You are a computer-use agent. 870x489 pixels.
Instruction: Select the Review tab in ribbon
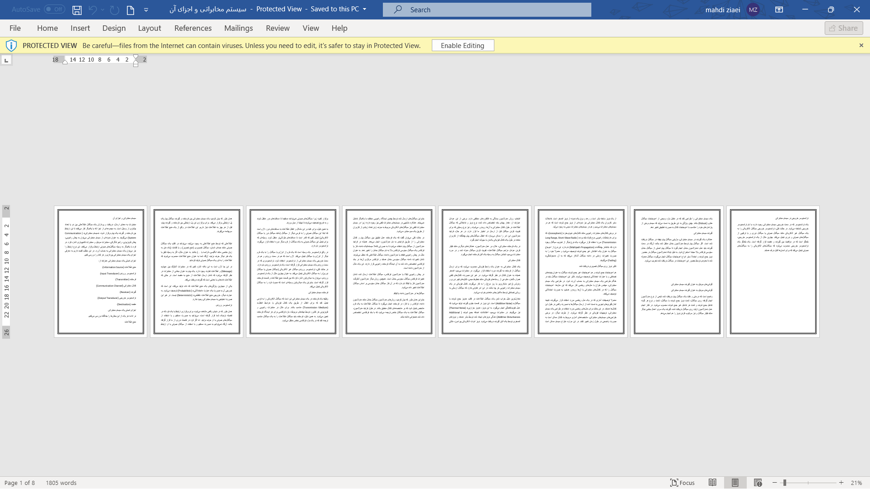[278, 28]
